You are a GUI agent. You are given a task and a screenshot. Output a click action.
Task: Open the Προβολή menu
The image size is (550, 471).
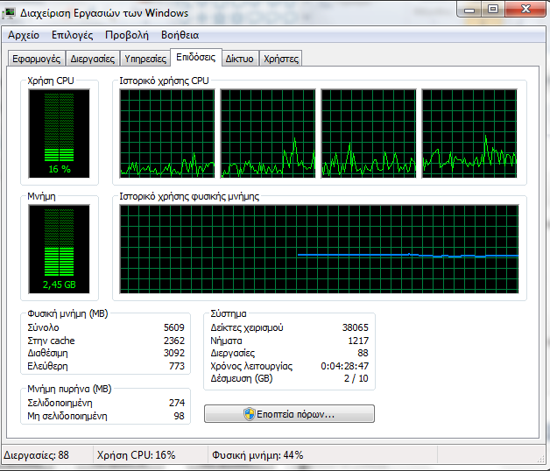pos(127,35)
